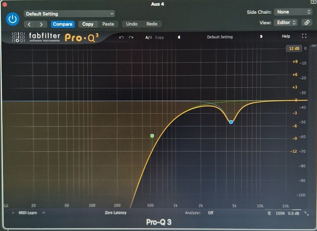Go to previous preset with left arrow

tap(179, 37)
